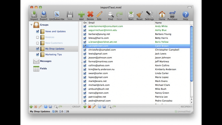
Task: Click the red Delete toolbar icon
Action: click(90, 15)
